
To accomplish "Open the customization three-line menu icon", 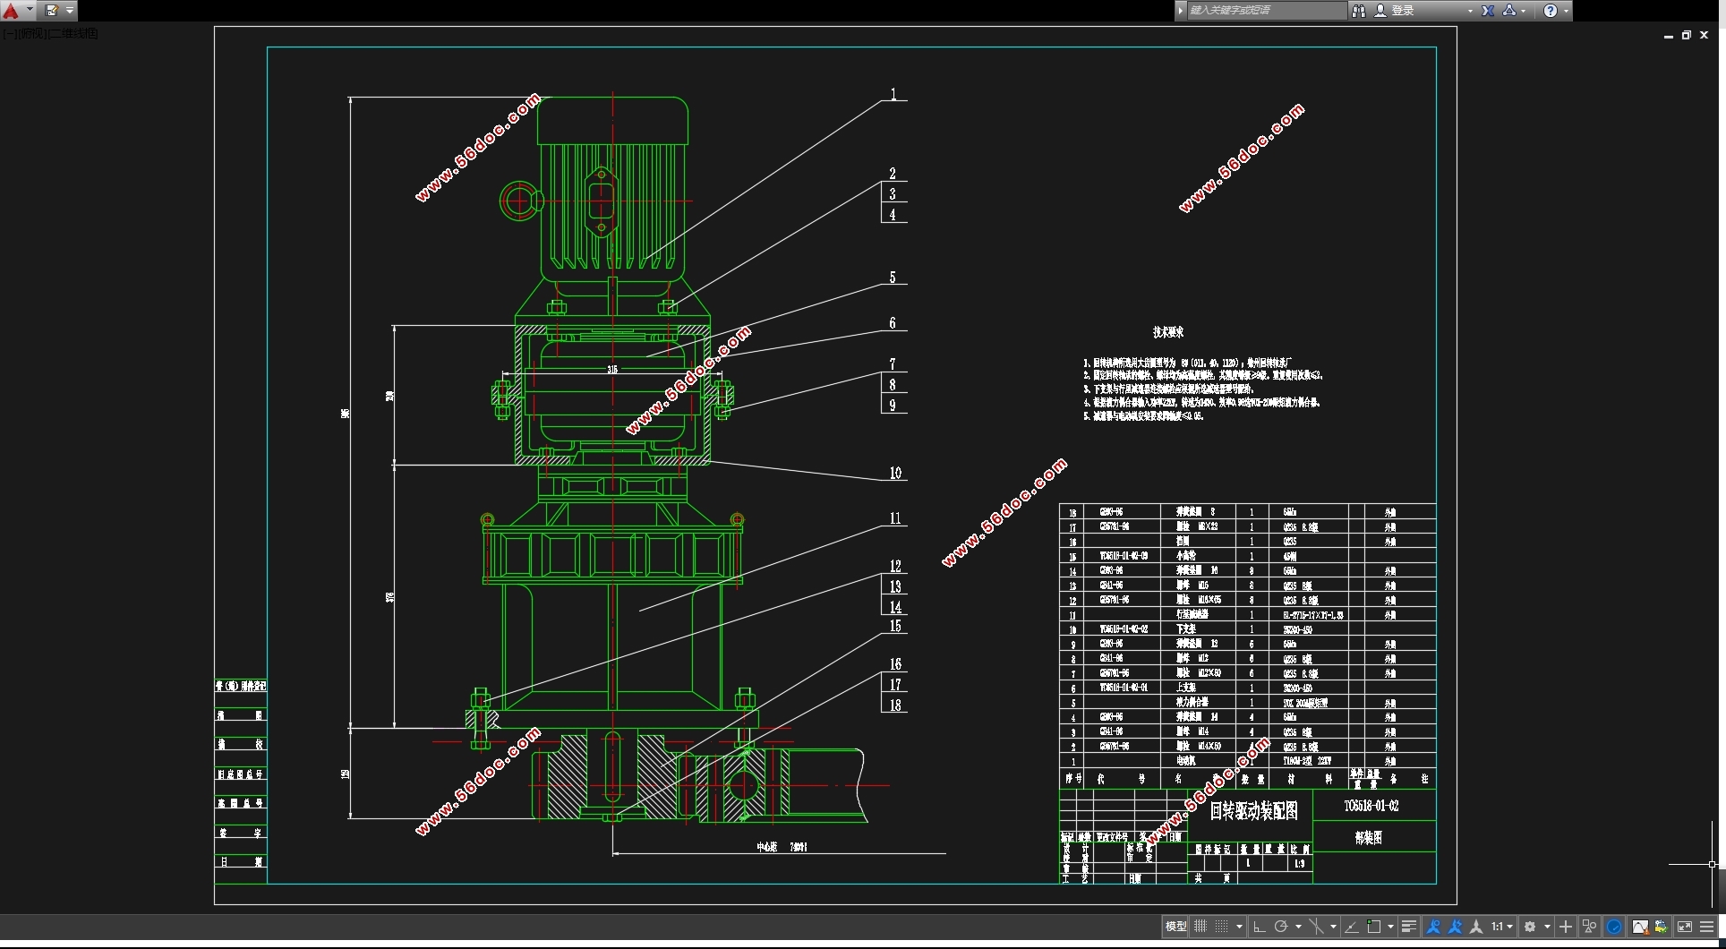I will point(1706,927).
